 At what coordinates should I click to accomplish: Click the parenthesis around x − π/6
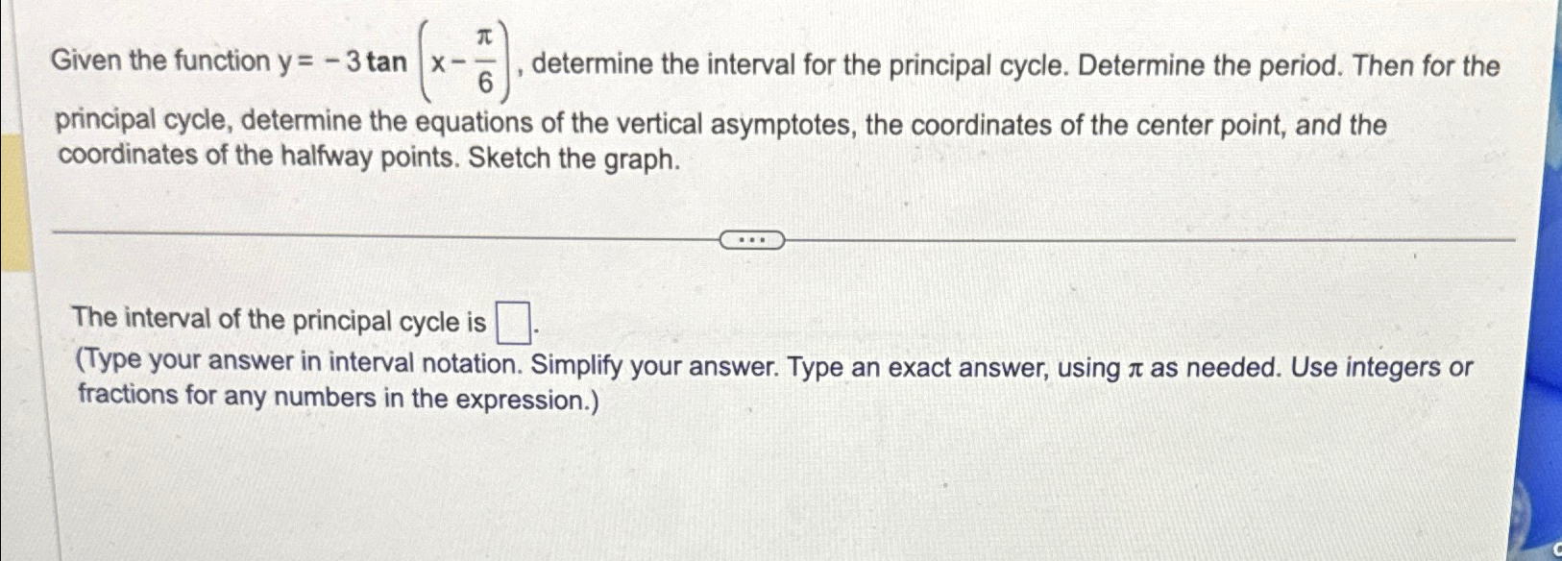pyautogui.click(x=426, y=63)
